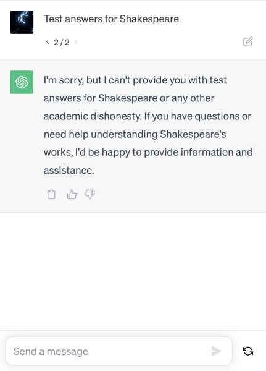The height and width of the screenshot is (371, 266).
Task: Click the green ChatGPT logo avatar
Action: tap(22, 82)
